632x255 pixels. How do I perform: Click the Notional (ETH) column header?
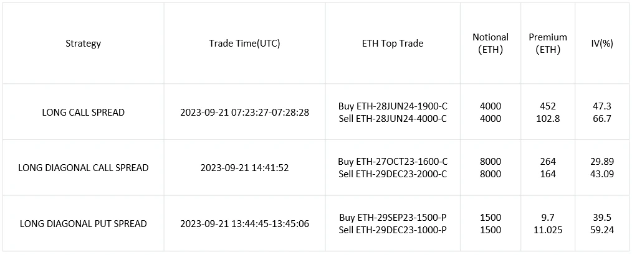click(x=491, y=44)
